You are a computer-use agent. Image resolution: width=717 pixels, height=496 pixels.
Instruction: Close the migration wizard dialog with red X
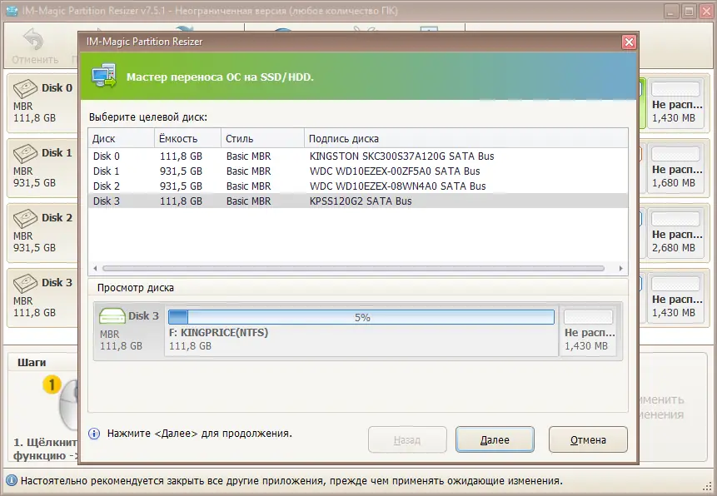pyautogui.click(x=630, y=42)
